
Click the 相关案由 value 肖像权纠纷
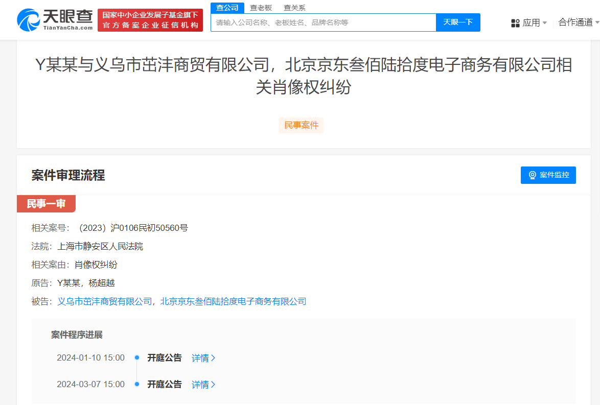pyautogui.click(x=96, y=265)
